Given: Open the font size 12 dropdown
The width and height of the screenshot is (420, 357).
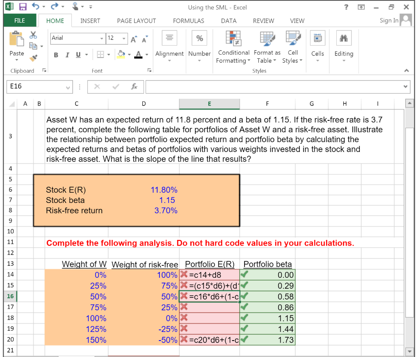Looking at the screenshot, I should tap(123, 38).
